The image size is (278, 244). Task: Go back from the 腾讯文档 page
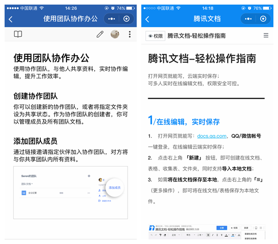pyautogui.click(x=147, y=19)
